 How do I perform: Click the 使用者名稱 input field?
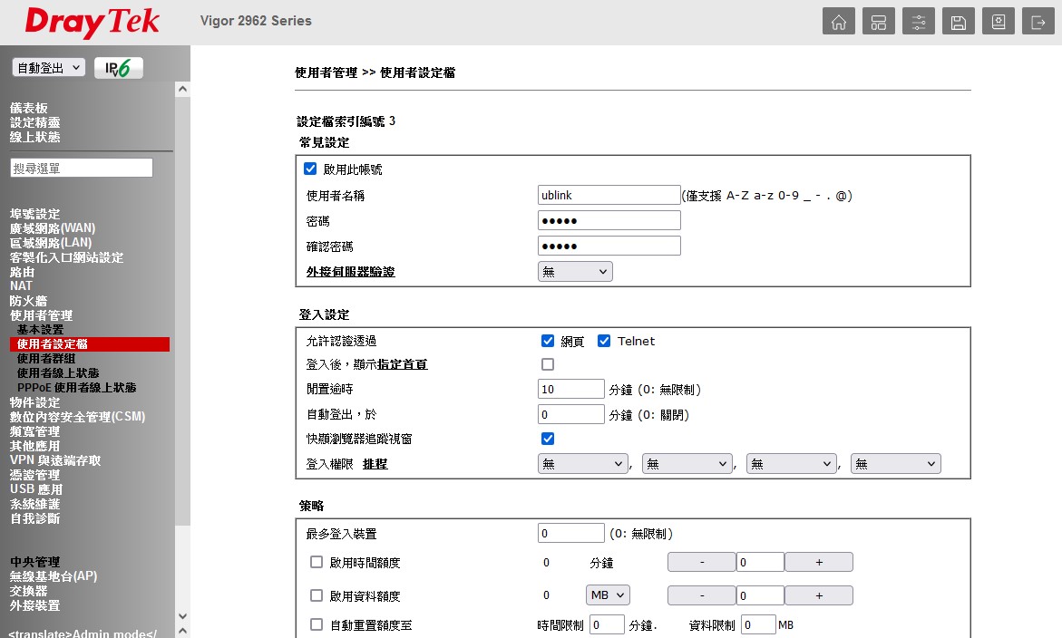[x=609, y=195]
